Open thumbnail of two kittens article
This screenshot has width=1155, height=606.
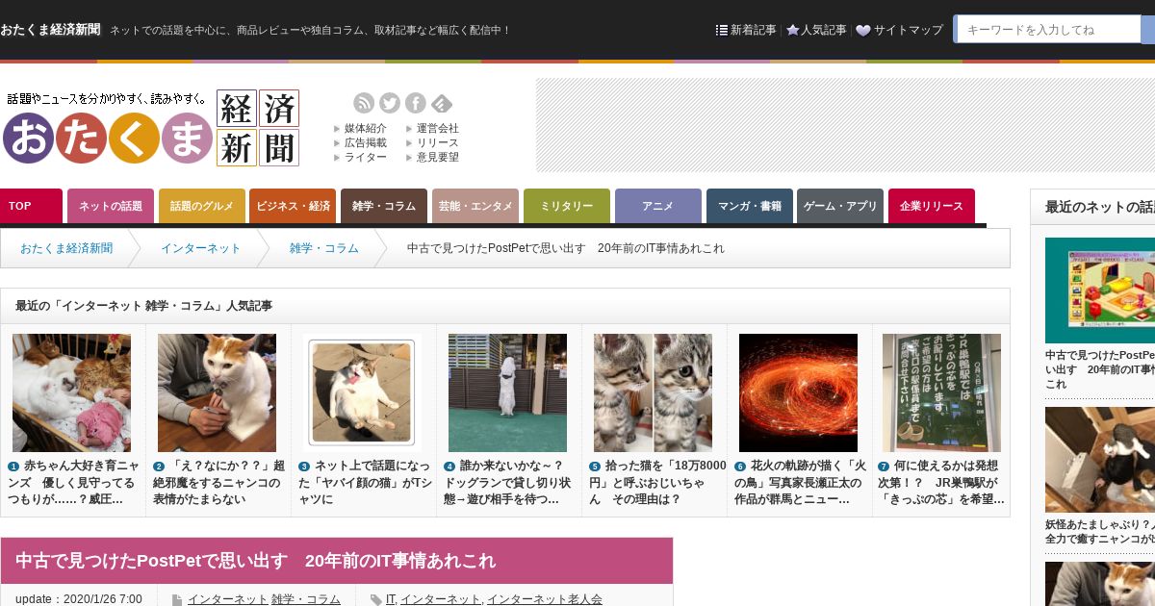click(x=653, y=392)
